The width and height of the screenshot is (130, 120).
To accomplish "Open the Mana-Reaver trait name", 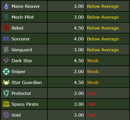I will 26,6.
